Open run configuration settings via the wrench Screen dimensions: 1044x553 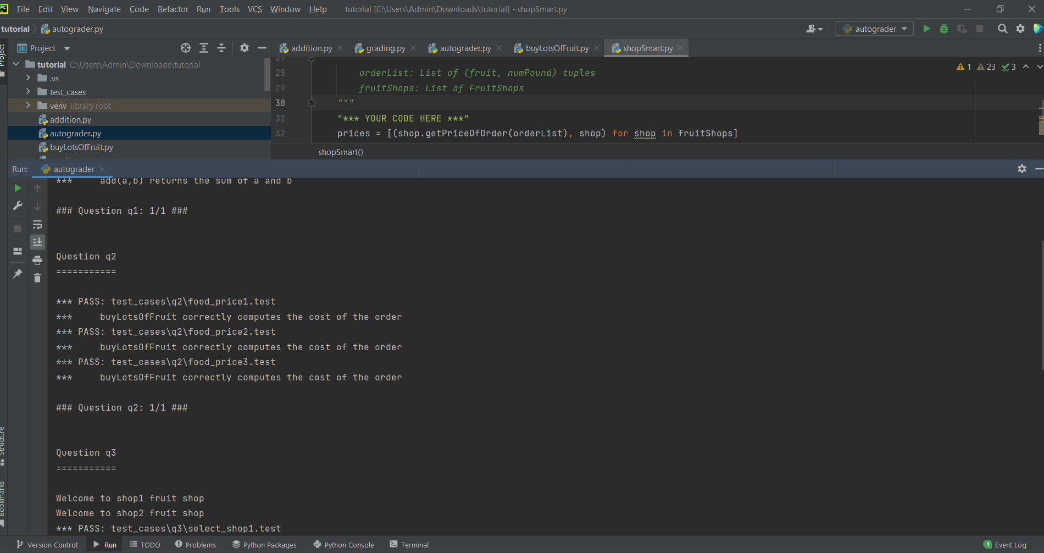click(x=17, y=206)
